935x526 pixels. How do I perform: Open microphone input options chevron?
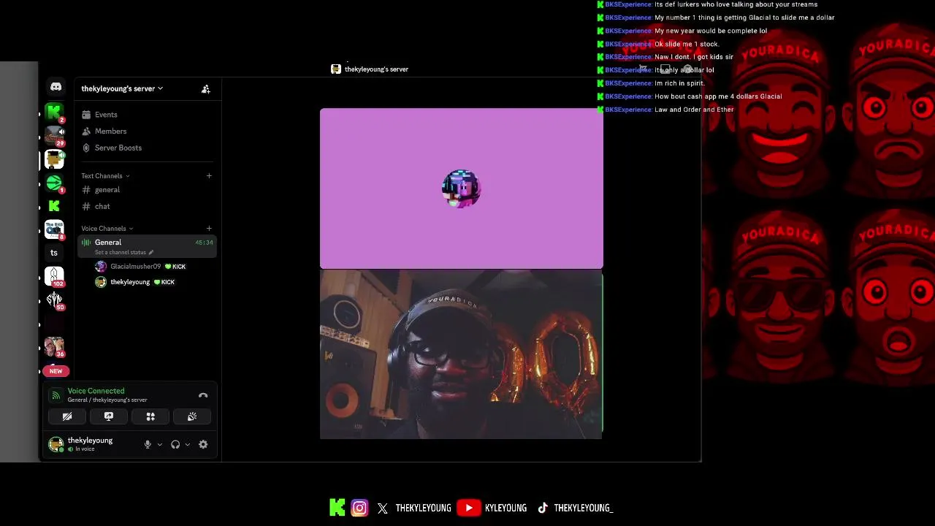pos(160,444)
